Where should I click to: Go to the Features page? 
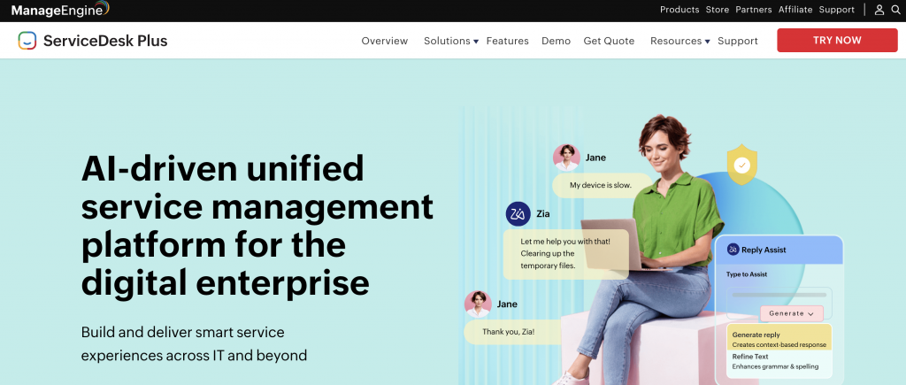(x=507, y=41)
